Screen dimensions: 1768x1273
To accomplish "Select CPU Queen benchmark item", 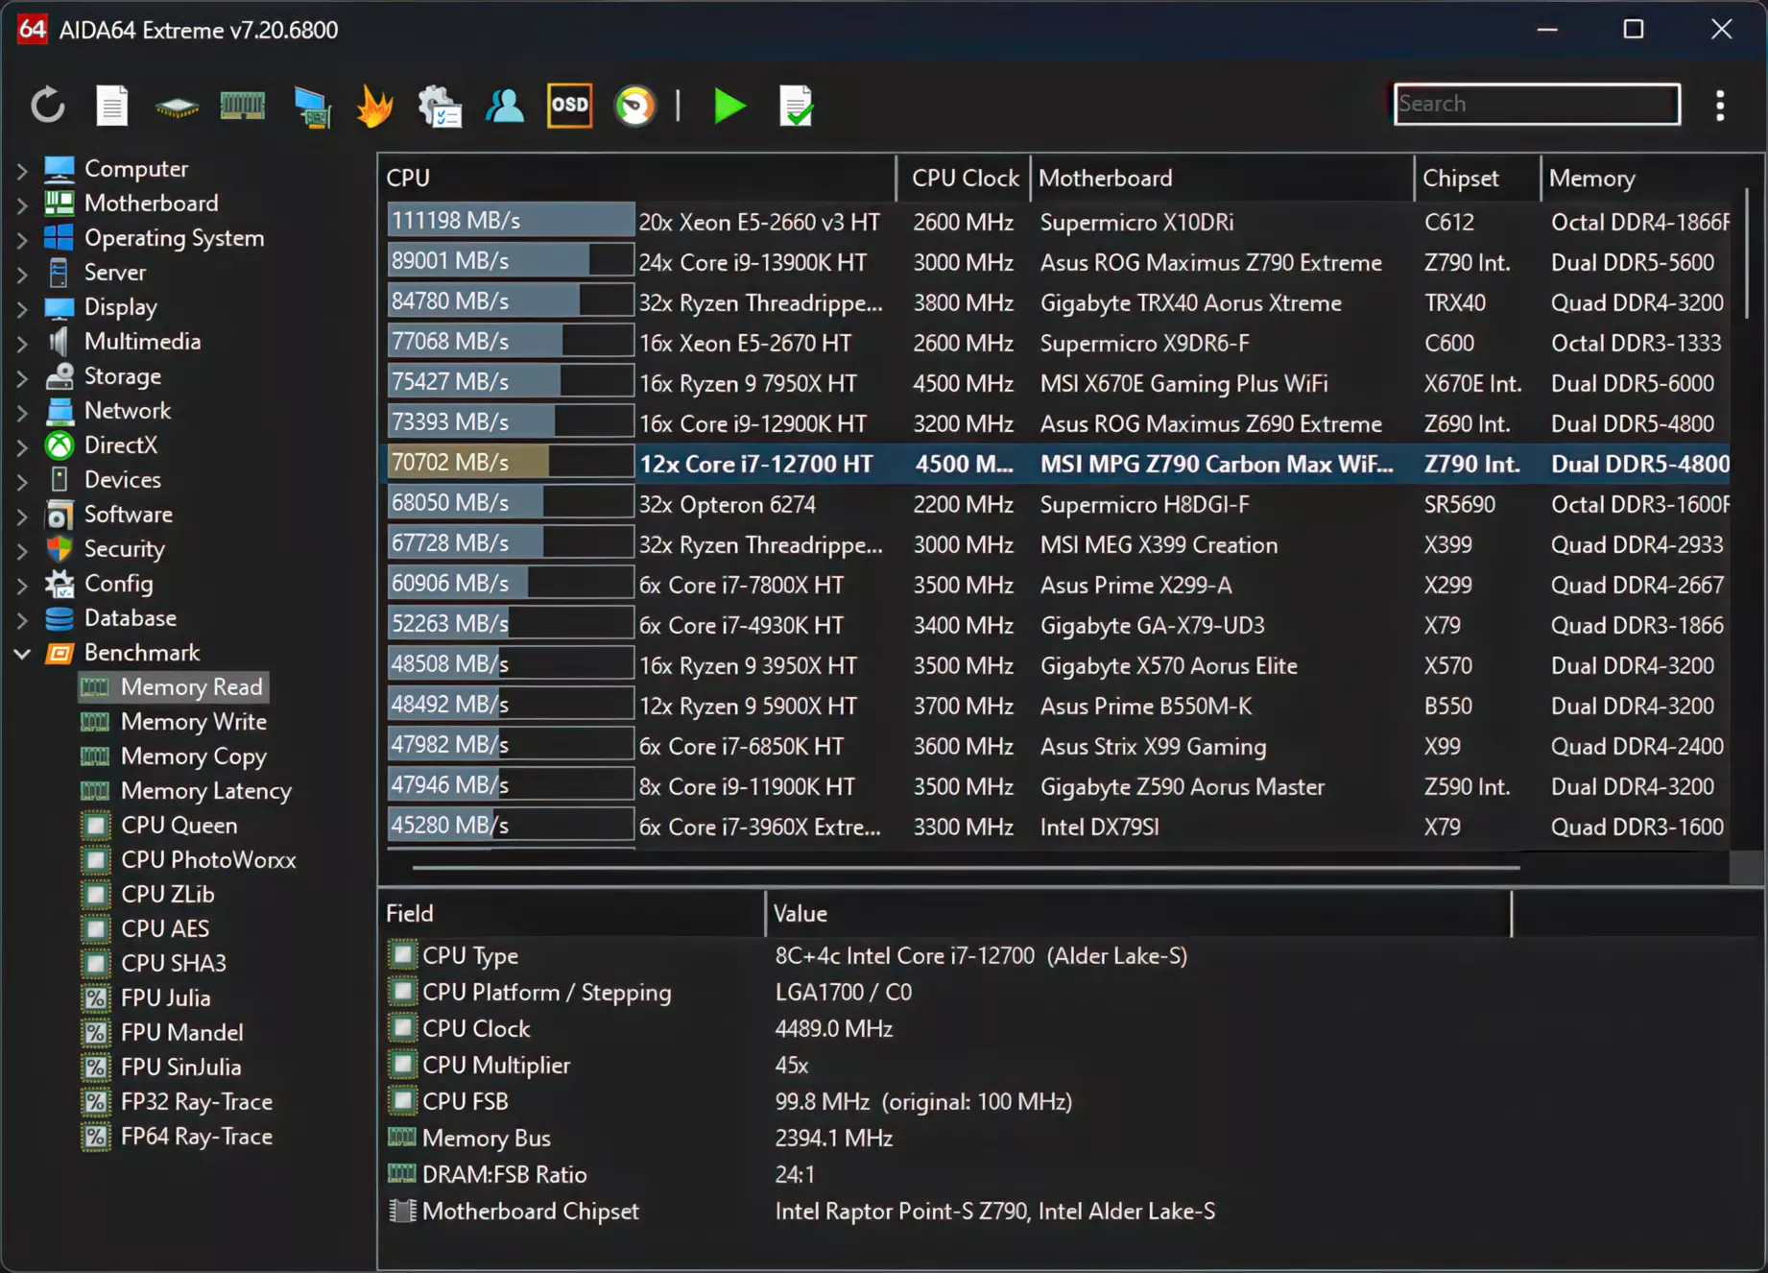I will 179,826.
